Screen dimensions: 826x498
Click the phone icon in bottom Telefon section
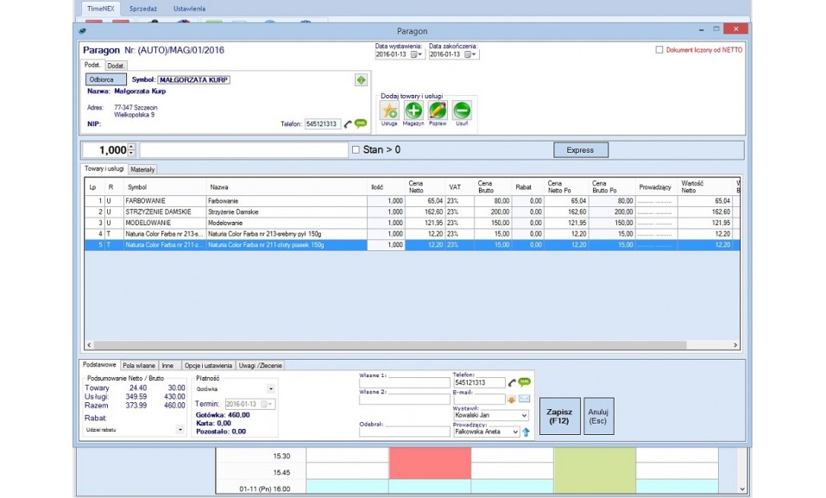(x=512, y=382)
